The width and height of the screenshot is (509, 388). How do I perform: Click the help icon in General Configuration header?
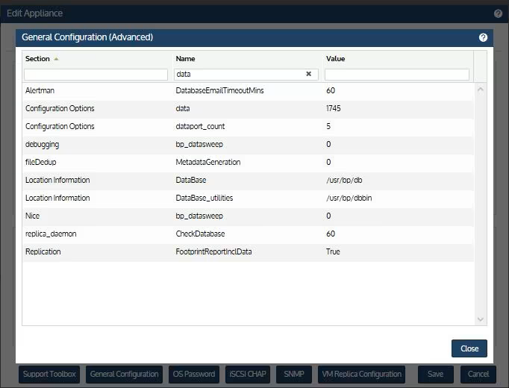(x=483, y=37)
